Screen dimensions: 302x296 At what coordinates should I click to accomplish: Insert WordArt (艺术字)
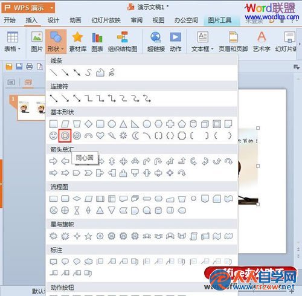click(x=262, y=42)
